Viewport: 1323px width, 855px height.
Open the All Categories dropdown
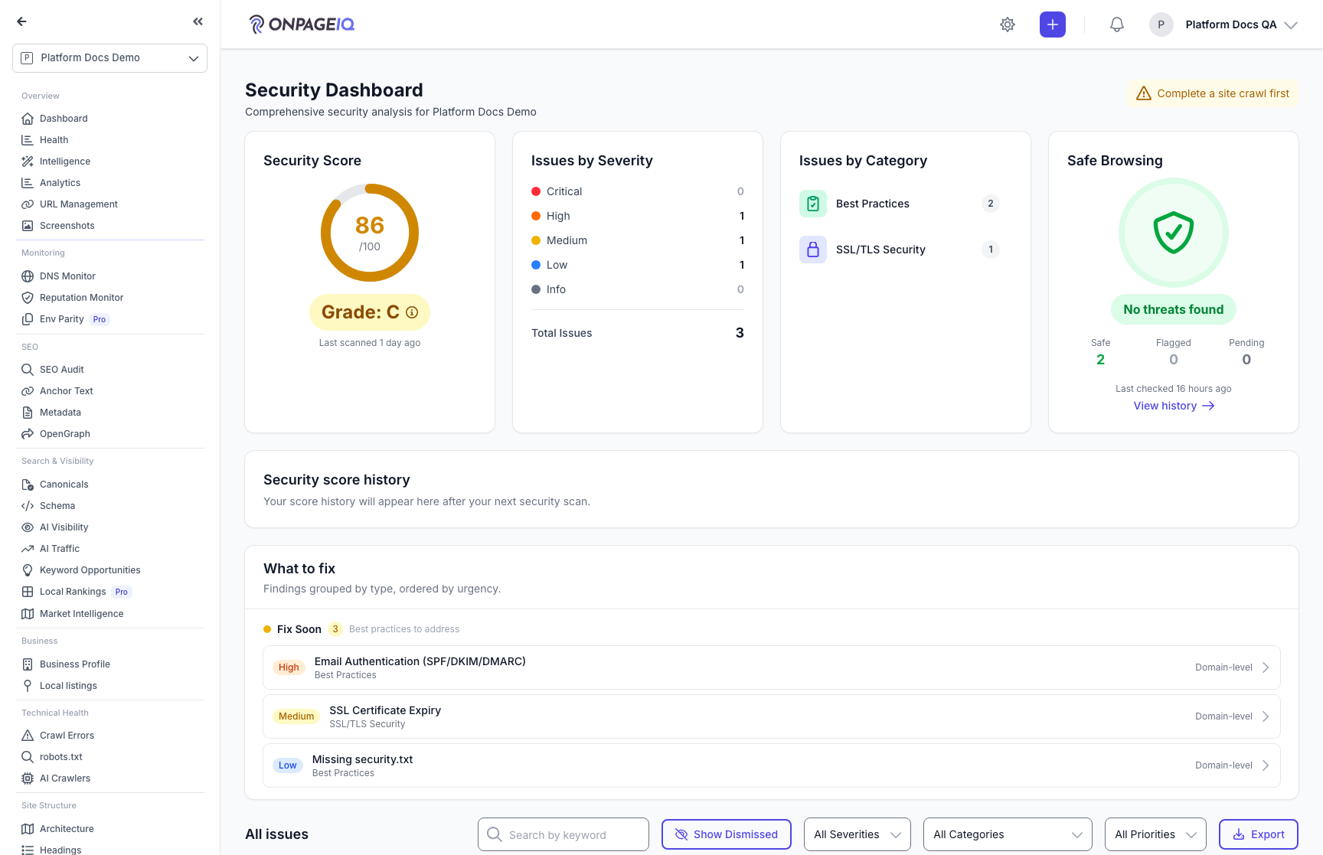point(1008,834)
